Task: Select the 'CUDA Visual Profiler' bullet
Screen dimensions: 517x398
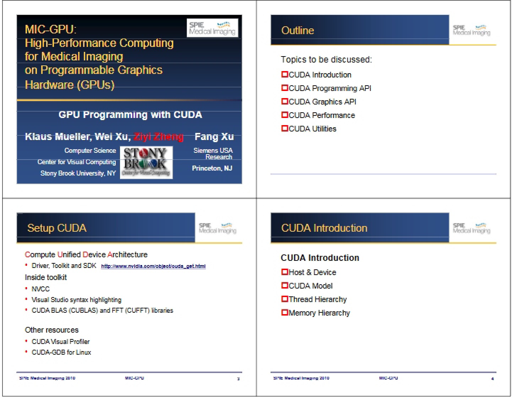Action: (60, 341)
